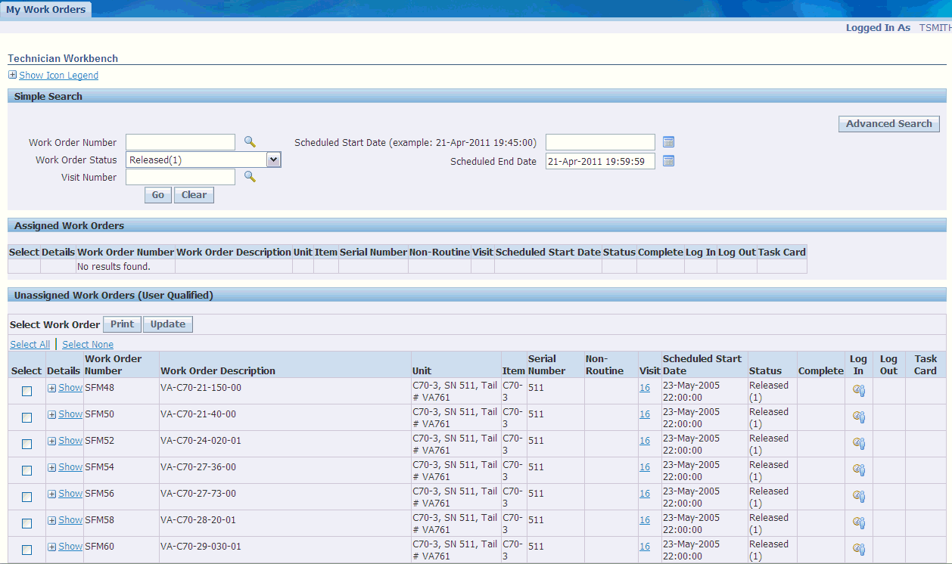The image size is (952, 564).
Task: Expand details for SFM52 via Show
Action: click(65, 441)
